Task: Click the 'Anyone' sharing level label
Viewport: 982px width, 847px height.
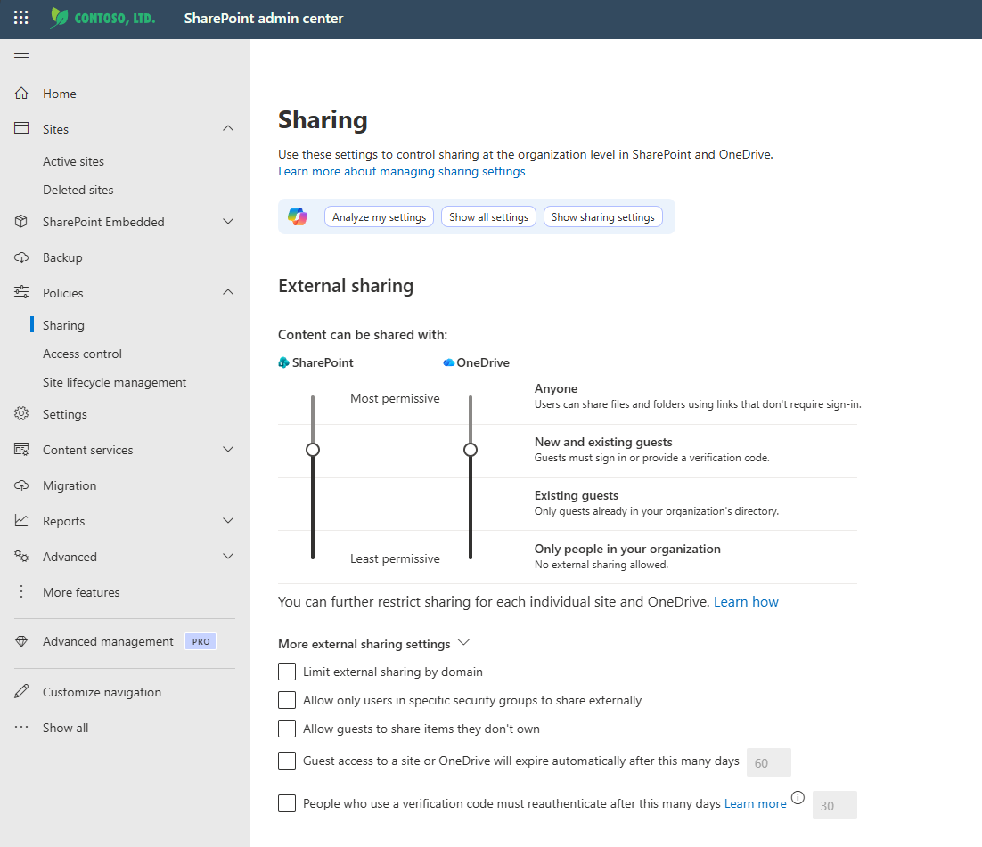Action: tap(555, 388)
